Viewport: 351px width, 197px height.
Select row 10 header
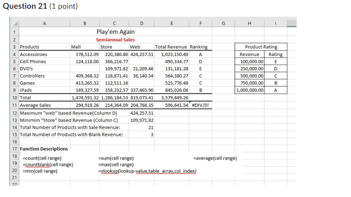[x=14, y=98]
